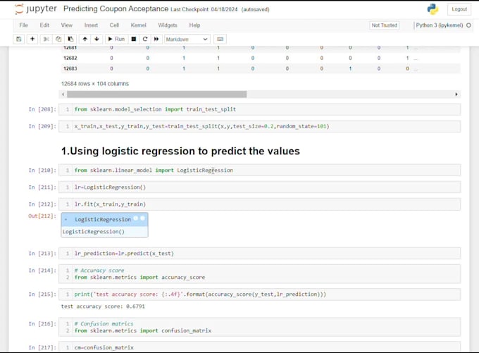
Task: Copy selected cells icon
Action: pyautogui.click(x=58, y=39)
